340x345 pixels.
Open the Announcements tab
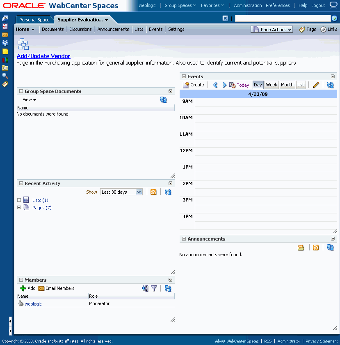click(113, 29)
